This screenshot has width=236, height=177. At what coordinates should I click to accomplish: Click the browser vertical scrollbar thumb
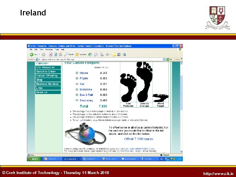point(181,92)
